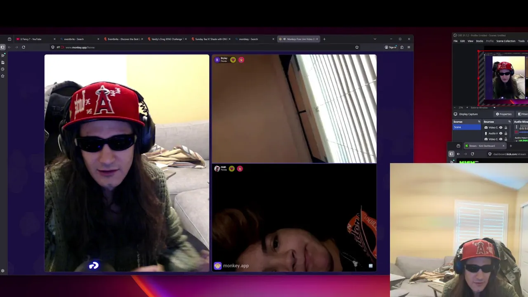Open the workspaces icon left of the YouTube tab
The height and width of the screenshot is (297, 528).
coord(9,39)
